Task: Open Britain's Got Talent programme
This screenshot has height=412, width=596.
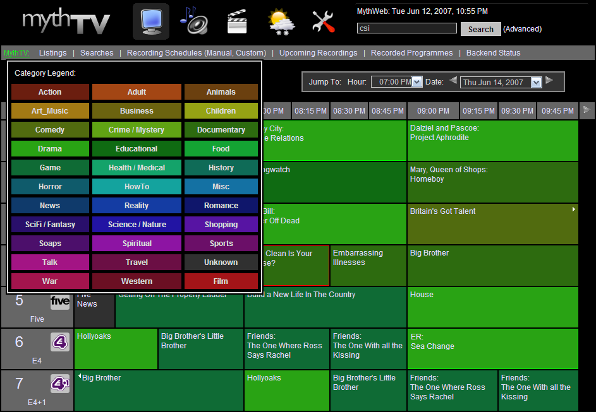Action: pyautogui.click(x=492, y=224)
